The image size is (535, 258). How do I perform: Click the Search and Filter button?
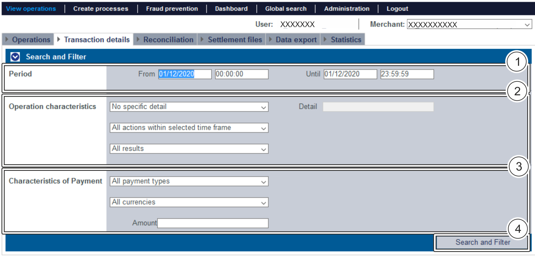tap(482, 242)
